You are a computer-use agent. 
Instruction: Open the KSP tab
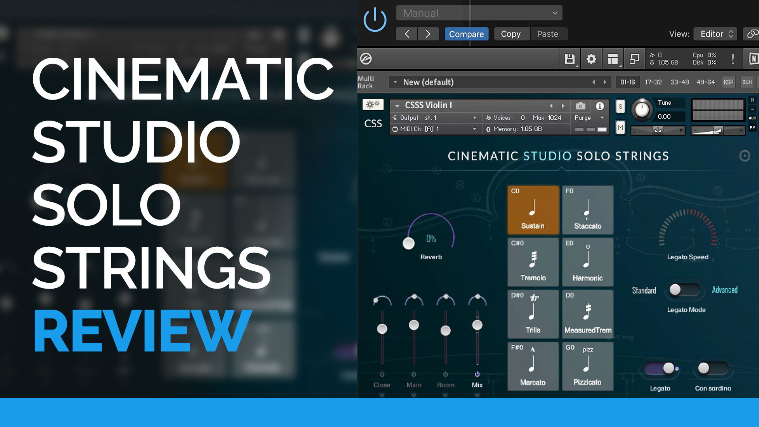pos(729,82)
